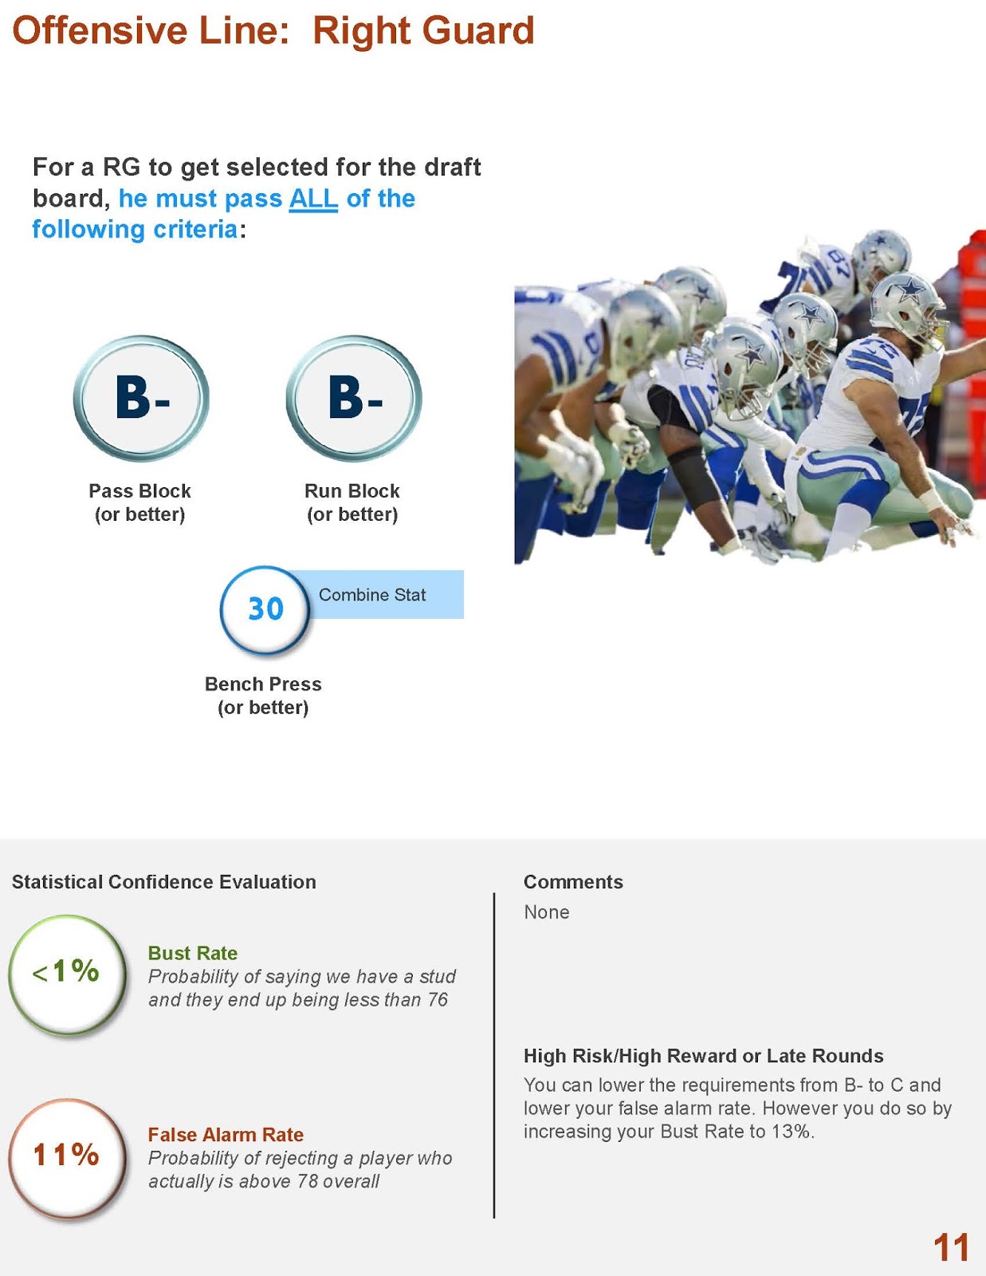
Task: Click the Run Block B- grade badge
Action: (354, 397)
